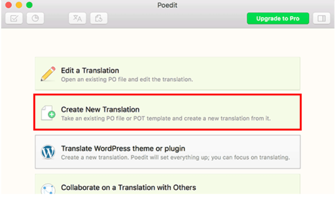The width and height of the screenshot is (335, 206).
Task: Choose Translate WordPress theme or plugin
Action: pos(123,148)
